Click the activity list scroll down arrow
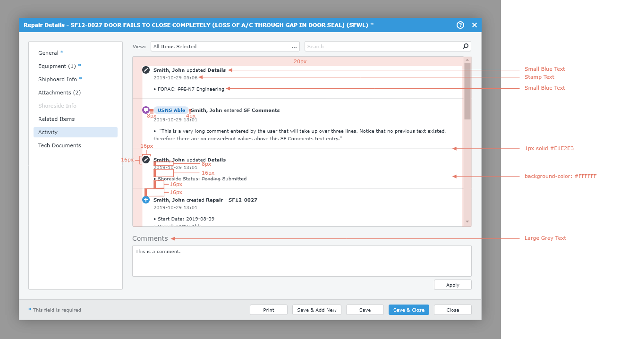 tap(467, 221)
